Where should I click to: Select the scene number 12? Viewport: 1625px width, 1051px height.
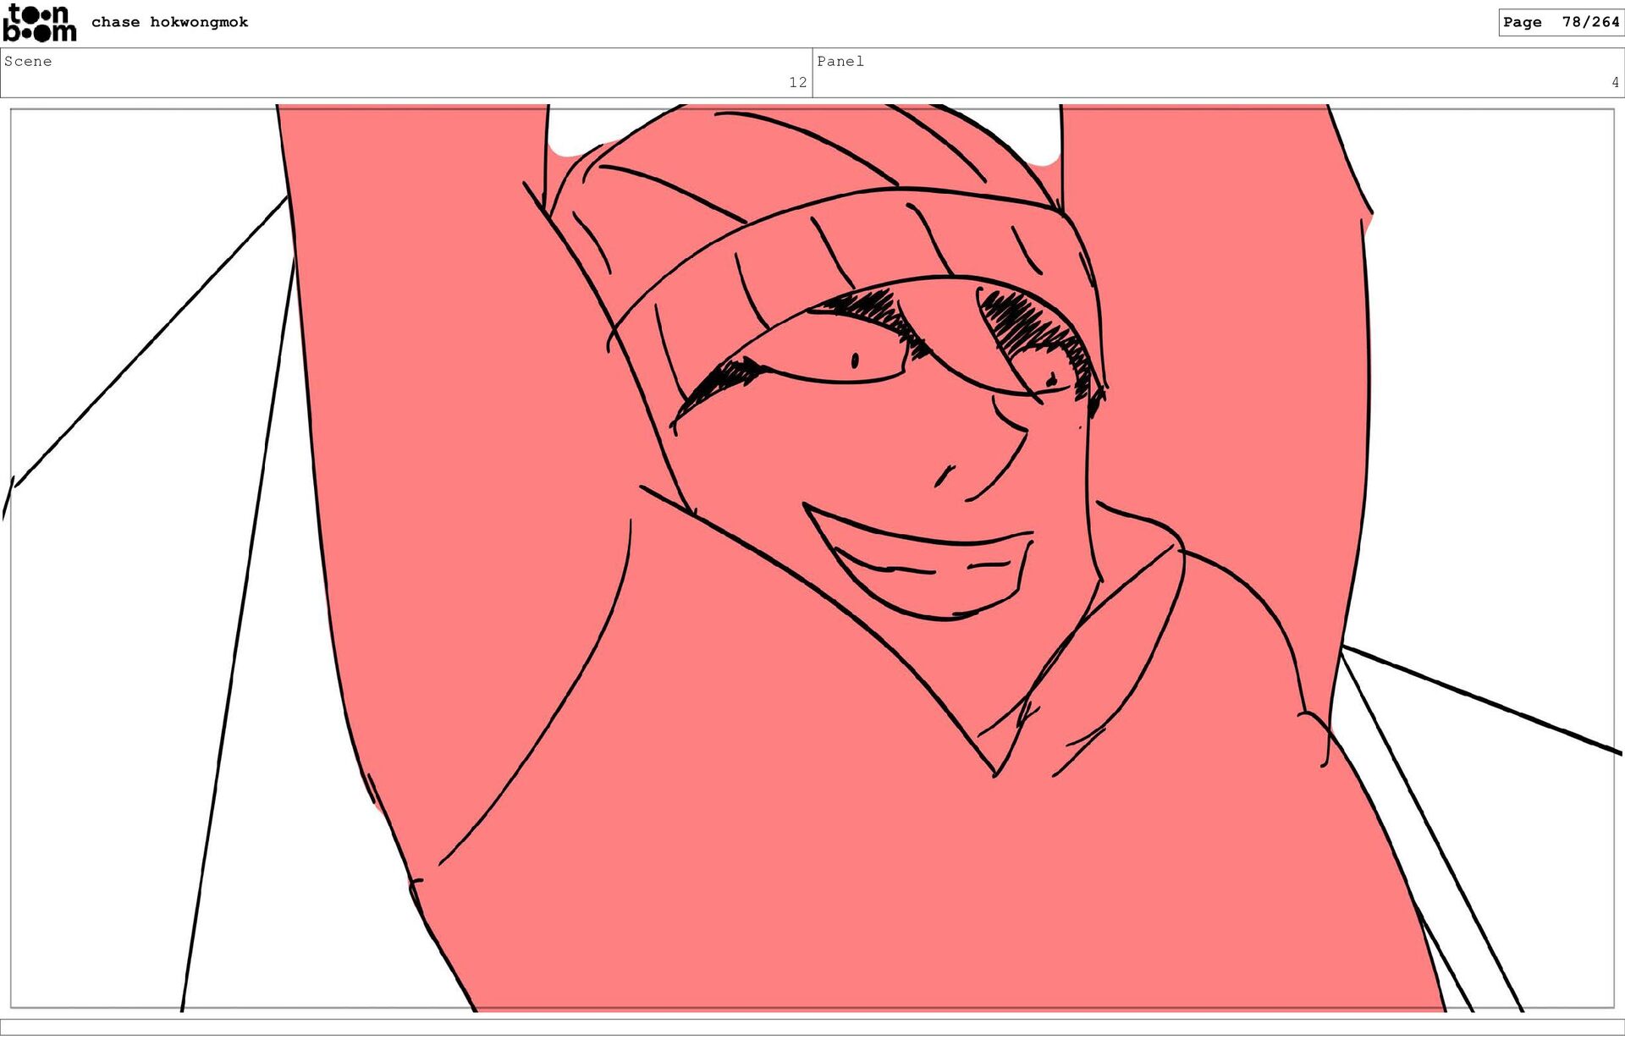click(797, 82)
